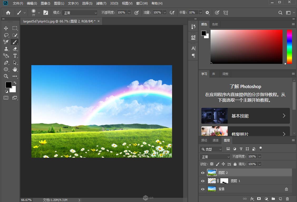Open the 平滑 smoothing dropdown
This screenshot has width=297, height=202.
pyautogui.click(x=201, y=12)
